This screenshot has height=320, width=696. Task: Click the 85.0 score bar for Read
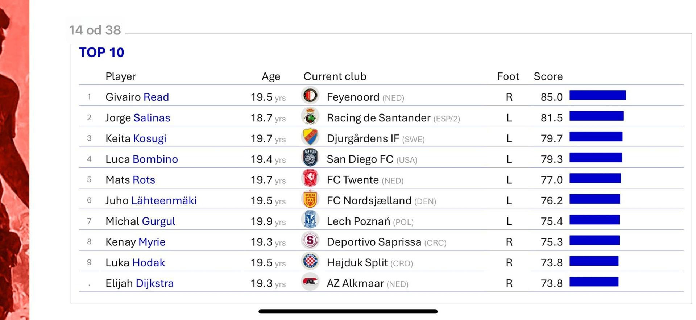pos(597,95)
